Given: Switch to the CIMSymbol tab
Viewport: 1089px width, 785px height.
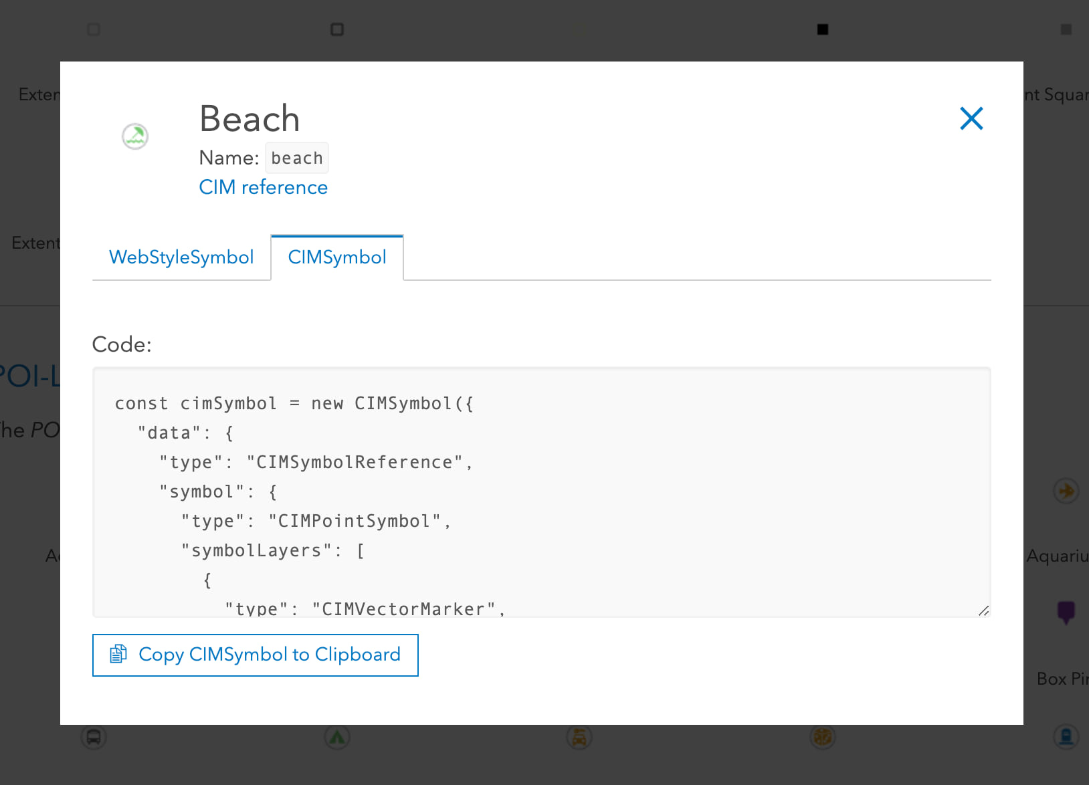Looking at the screenshot, I should point(337,257).
